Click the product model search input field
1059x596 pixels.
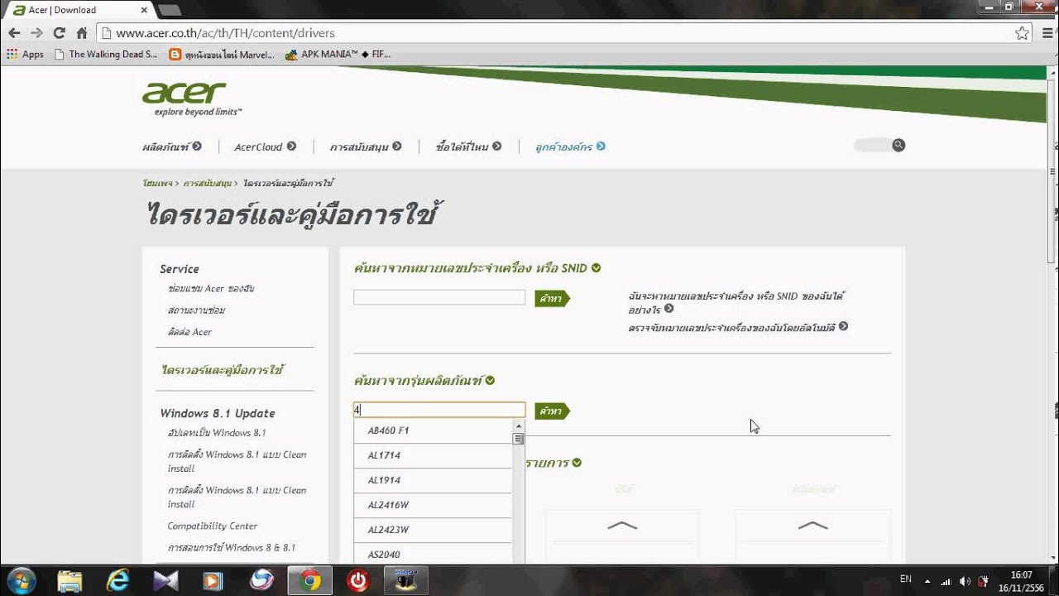tap(439, 410)
